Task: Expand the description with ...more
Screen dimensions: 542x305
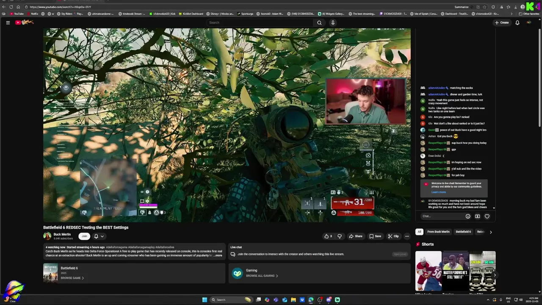Action: coord(218,255)
